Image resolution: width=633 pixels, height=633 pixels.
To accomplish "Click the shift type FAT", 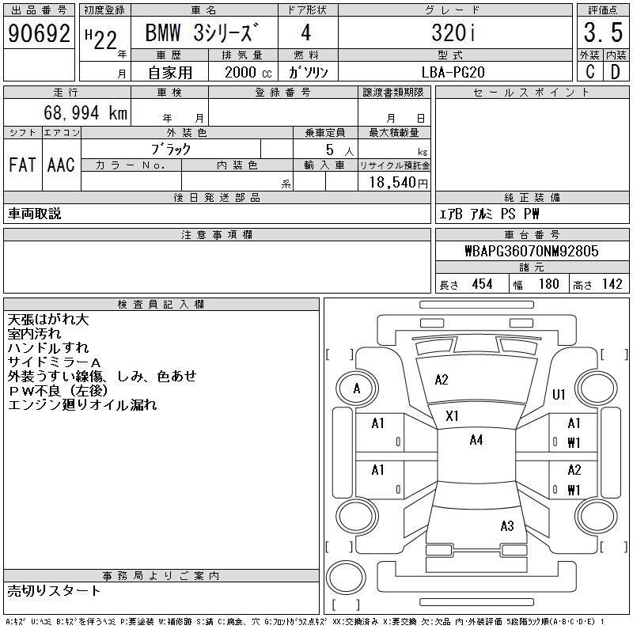I will [x=22, y=165].
